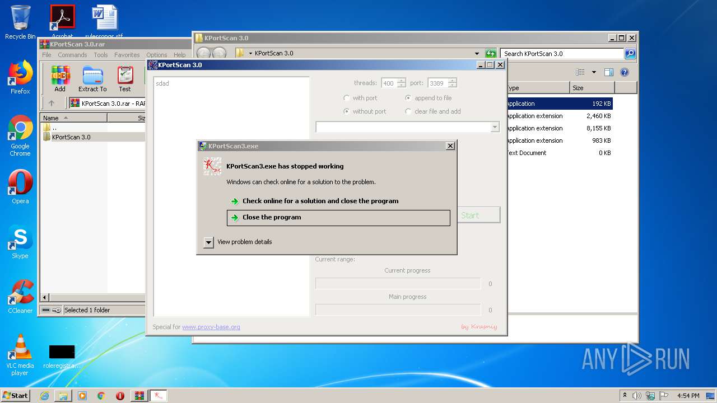Click the WinRAR horizontal scrollbar left arrow
The width and height of the screenshot is (717, 403).
(x=45, y=297)
